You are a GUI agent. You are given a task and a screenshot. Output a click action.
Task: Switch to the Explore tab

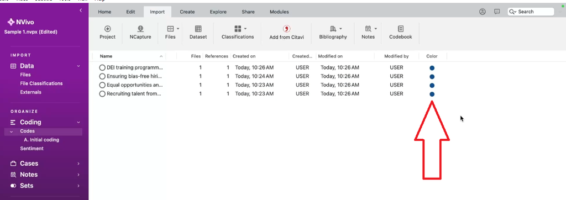click(x=218, y=12)
